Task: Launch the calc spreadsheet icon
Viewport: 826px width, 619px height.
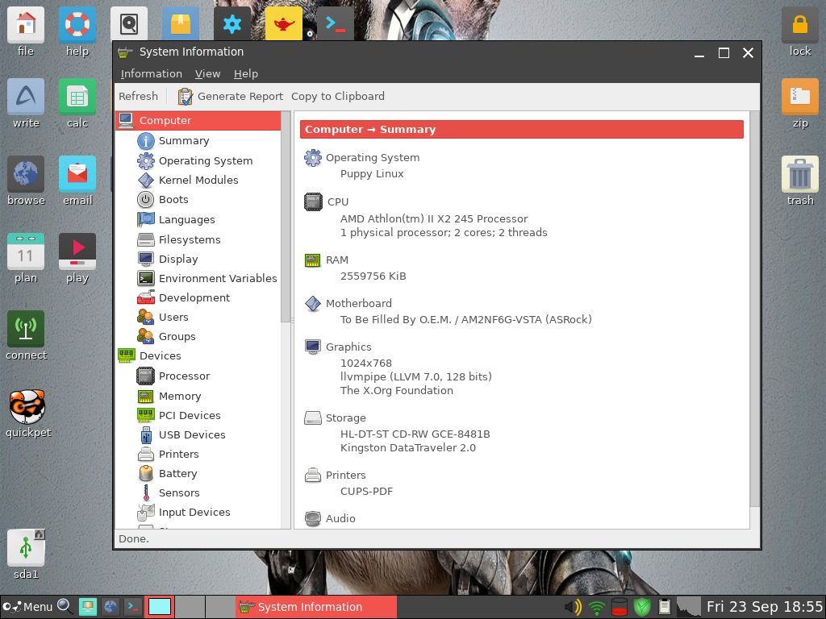Action: tap(77, 97)
